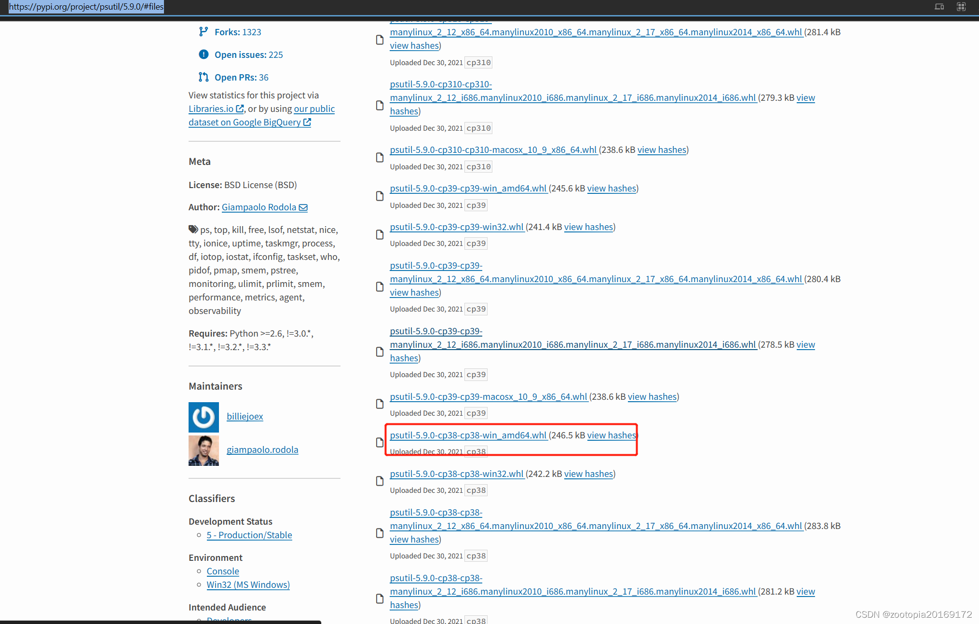Click file icon next to cp39-win32 wheel
Viewport: 979px width, 624px height.
pos(380,234)
